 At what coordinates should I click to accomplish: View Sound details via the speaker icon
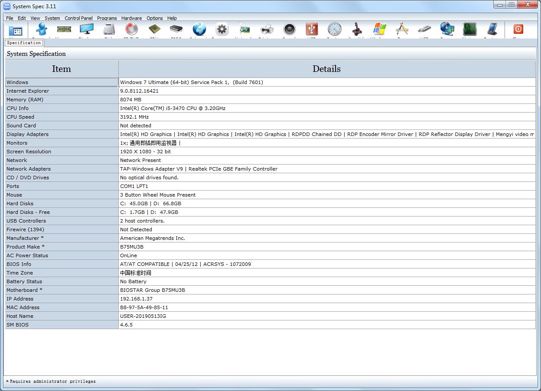(x=289, y=29)
